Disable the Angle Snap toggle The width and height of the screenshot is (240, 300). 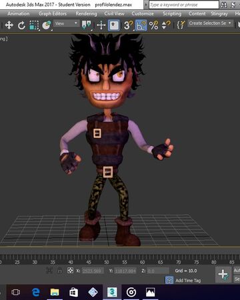coord(141,25)
